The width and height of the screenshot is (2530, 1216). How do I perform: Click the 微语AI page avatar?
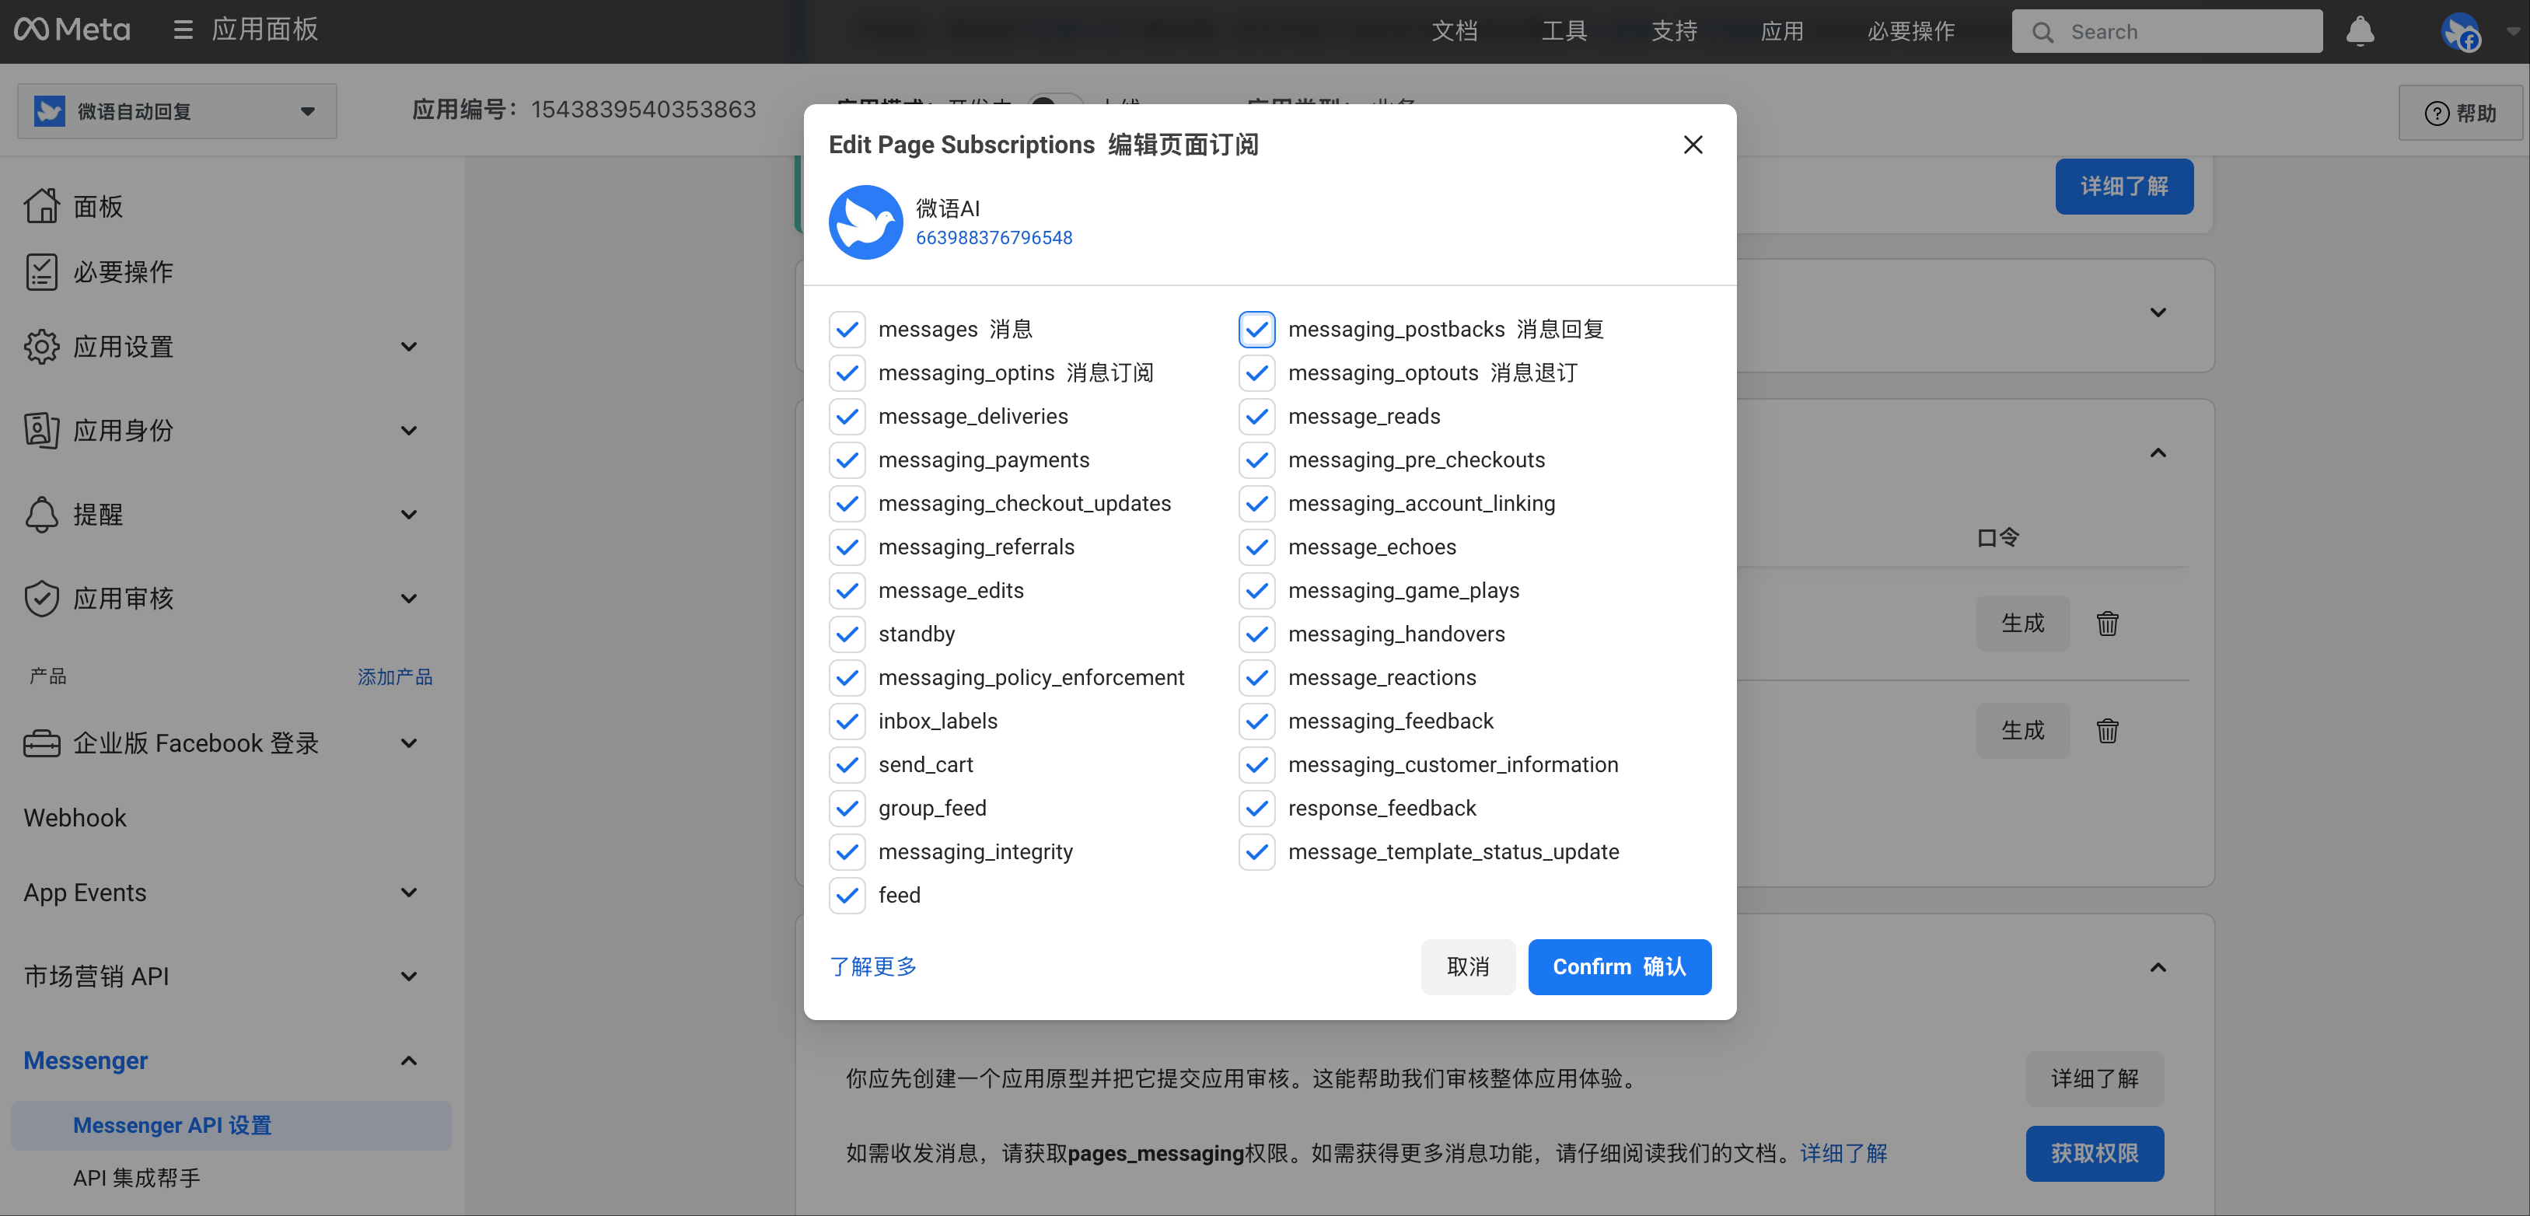865,222
